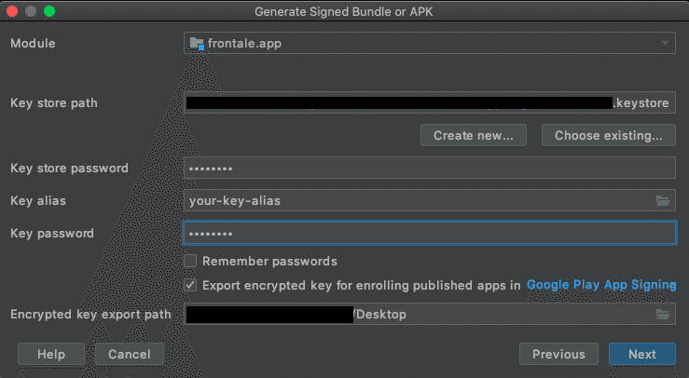The width and height of the screenshot is (689, 378).
Task: Go back with the Previous button
Action: click(558, 354)
